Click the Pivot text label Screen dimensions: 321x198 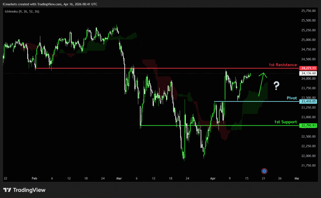coord(292,98)
